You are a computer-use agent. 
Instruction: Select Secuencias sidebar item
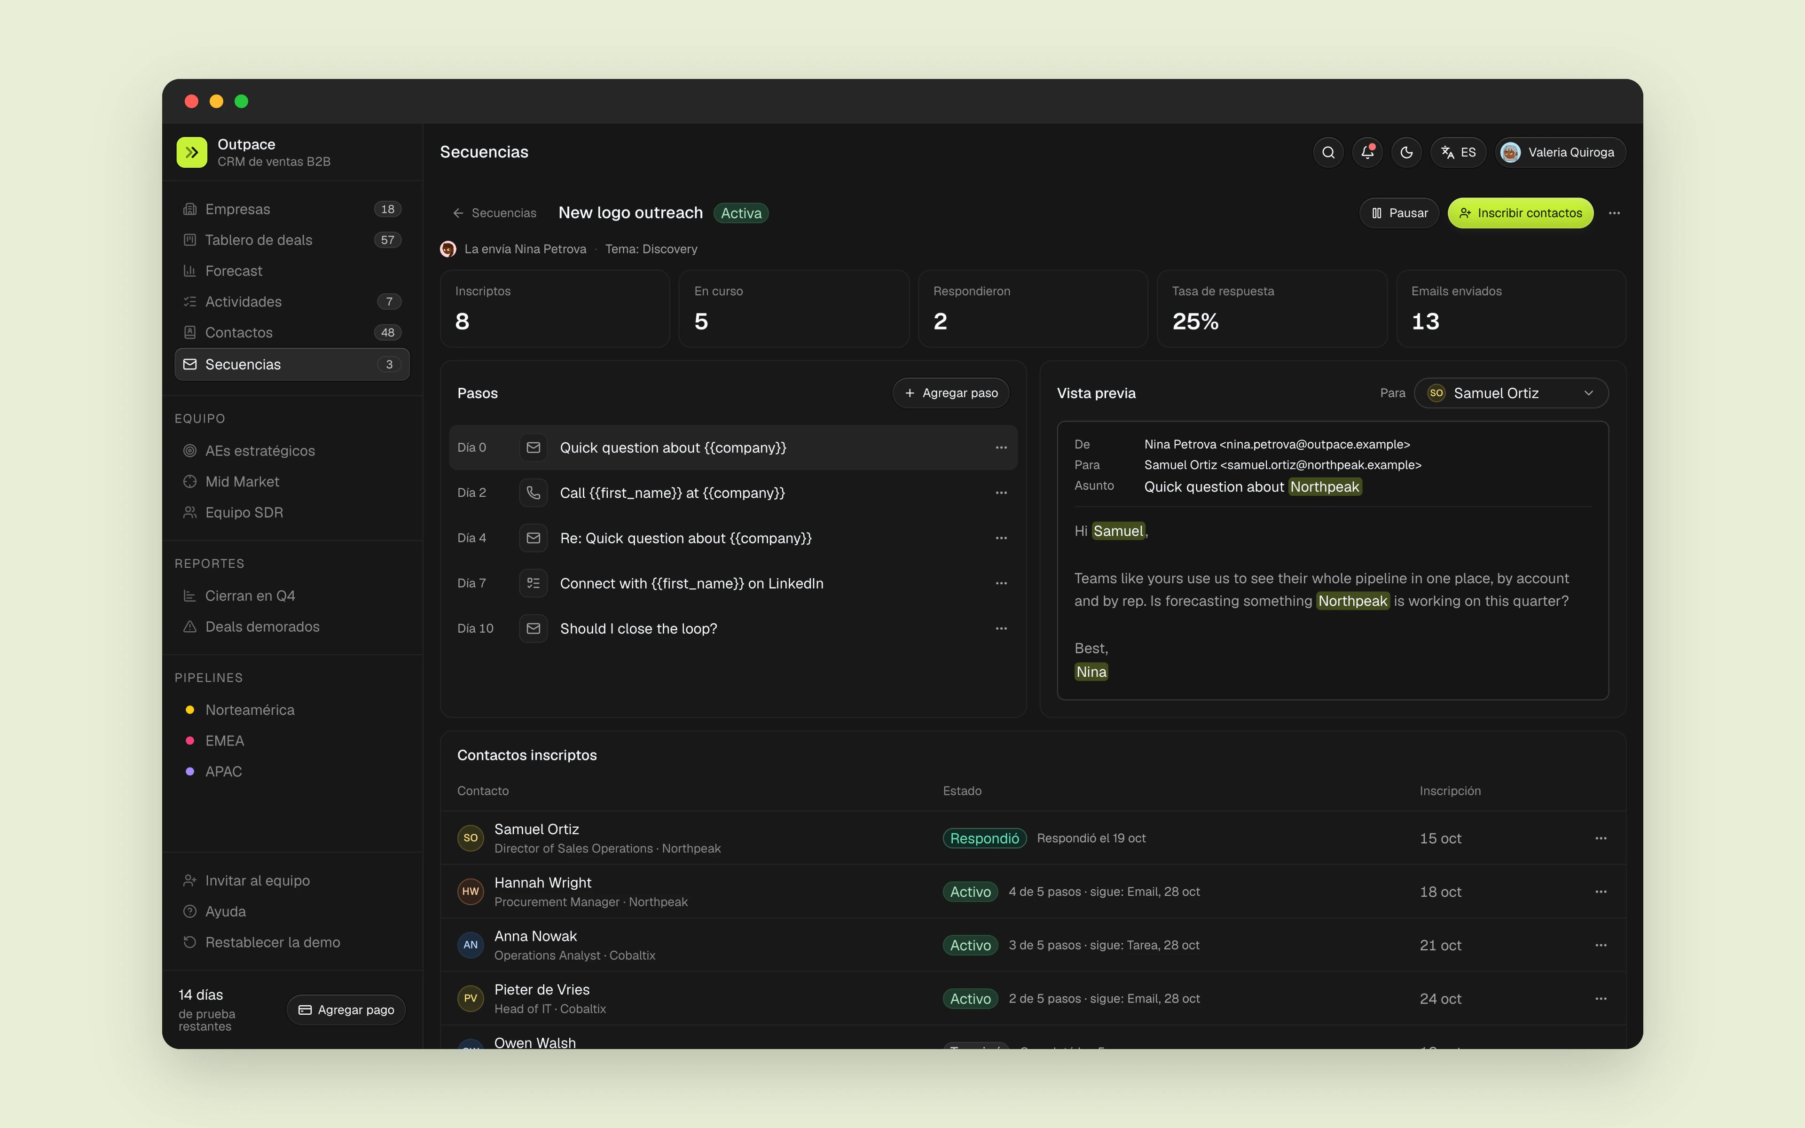[x=291, y=364]
